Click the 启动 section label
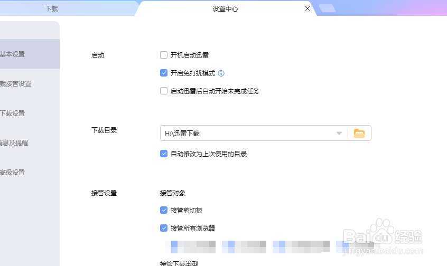The image size is (447, 266). (x=98, y=55)
